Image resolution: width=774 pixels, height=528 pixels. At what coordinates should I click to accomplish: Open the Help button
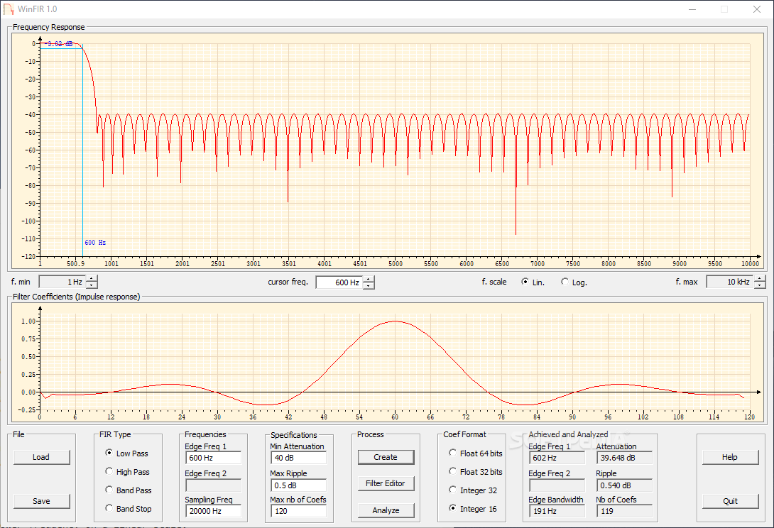(730, 457)
